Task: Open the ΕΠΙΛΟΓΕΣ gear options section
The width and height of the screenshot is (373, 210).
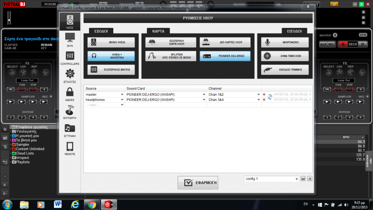Action: point(70,76)
